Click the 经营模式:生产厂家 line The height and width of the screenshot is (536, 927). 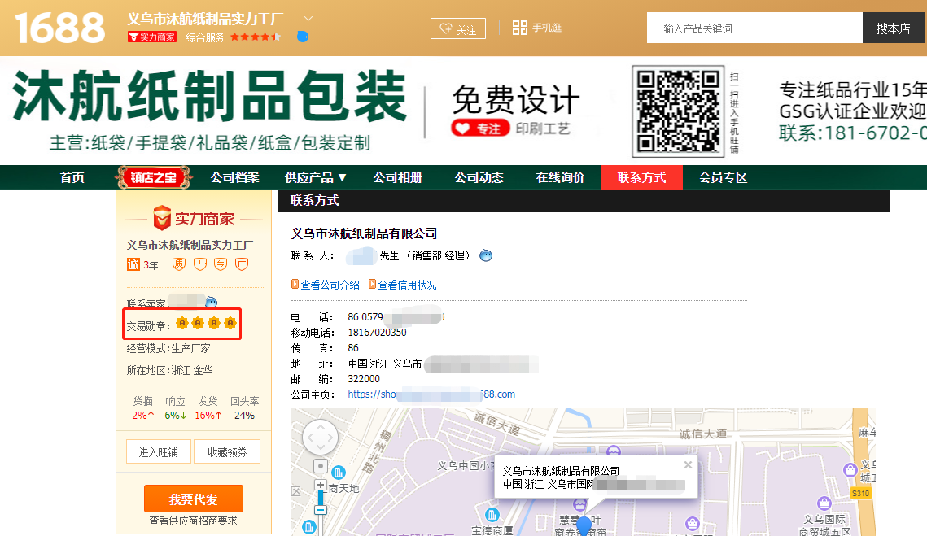click(x=168, y=348)
